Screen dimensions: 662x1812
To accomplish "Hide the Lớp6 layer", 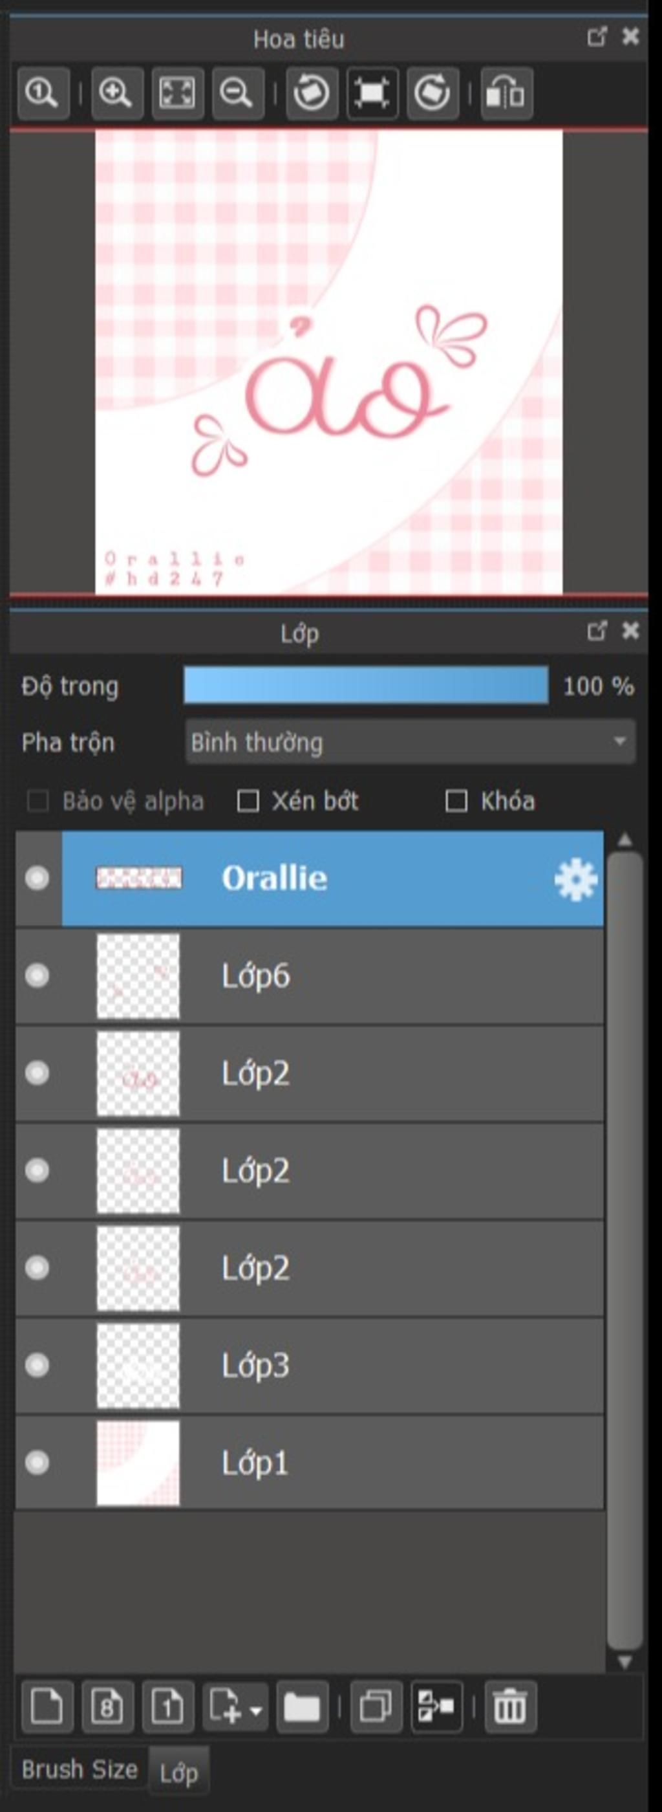I will [x=37, y=976].
